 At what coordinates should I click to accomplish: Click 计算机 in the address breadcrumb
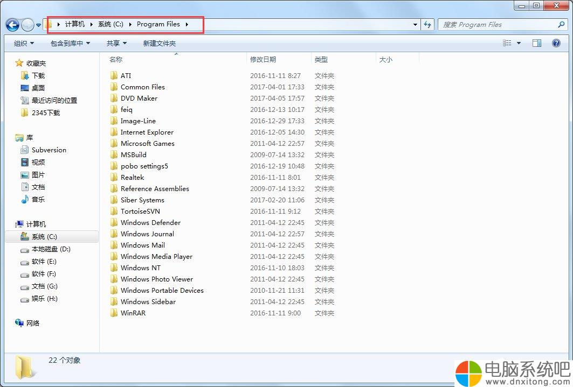click(x=75, y=24)
